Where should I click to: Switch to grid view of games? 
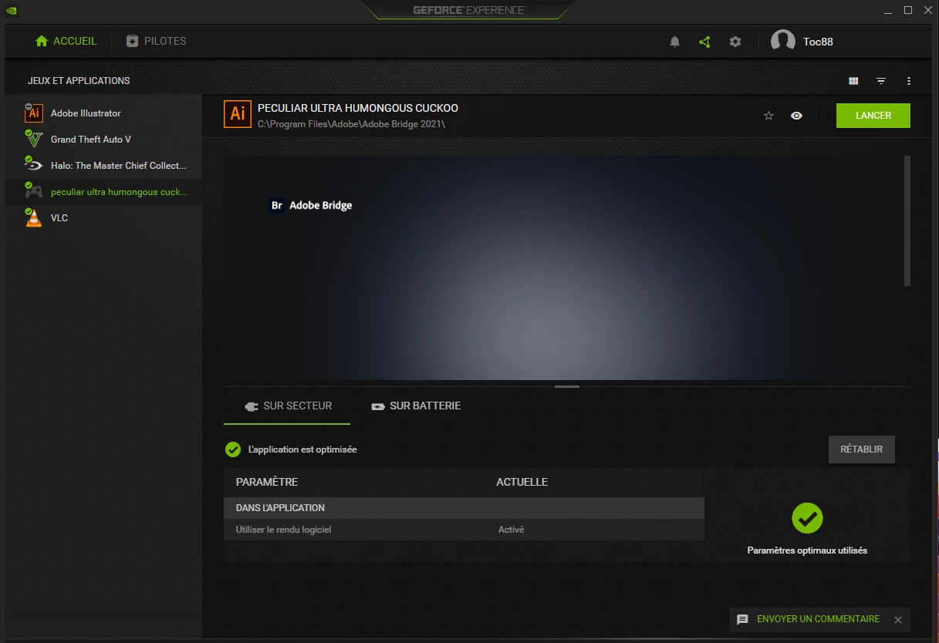point(853,81)
